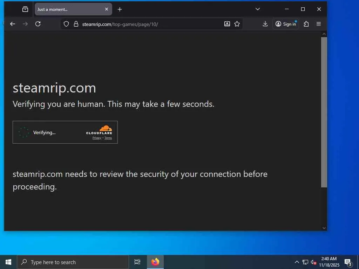
Task: Minimize the Firefox window
Action: point(287,9)
